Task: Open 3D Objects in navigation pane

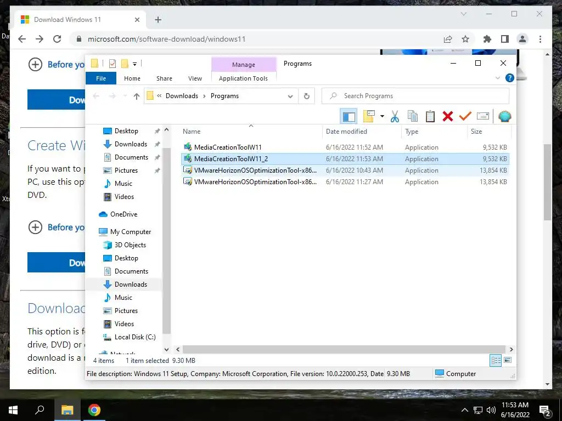Action: coord(130,245)
